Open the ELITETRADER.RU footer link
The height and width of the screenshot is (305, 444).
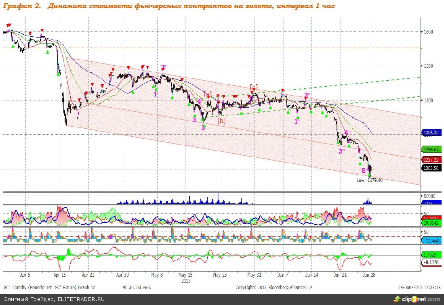80,299
